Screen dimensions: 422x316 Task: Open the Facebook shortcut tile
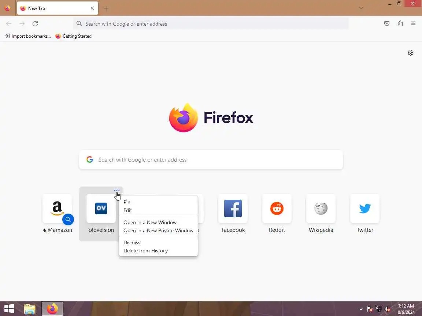click(233, 208)
